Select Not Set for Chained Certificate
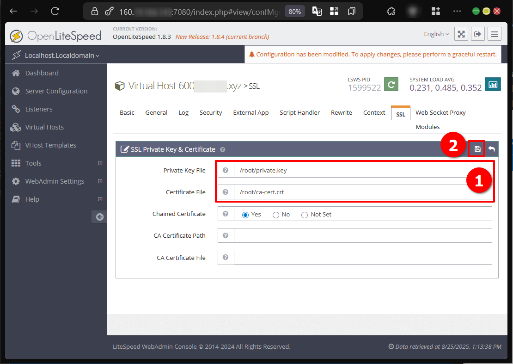 tap(305, 215)
